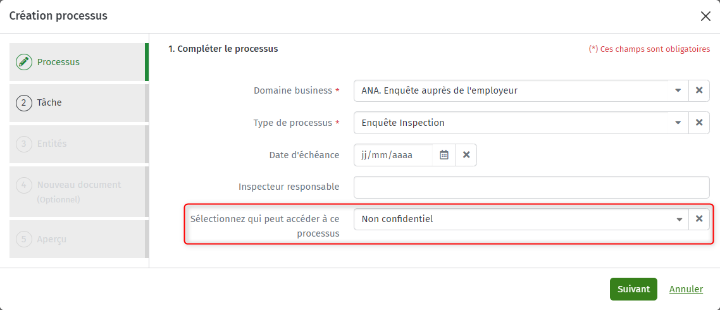Close the Création processus dialog
Image resolution: width=720 pixels, height=310 pixels.
coord(705,16)
